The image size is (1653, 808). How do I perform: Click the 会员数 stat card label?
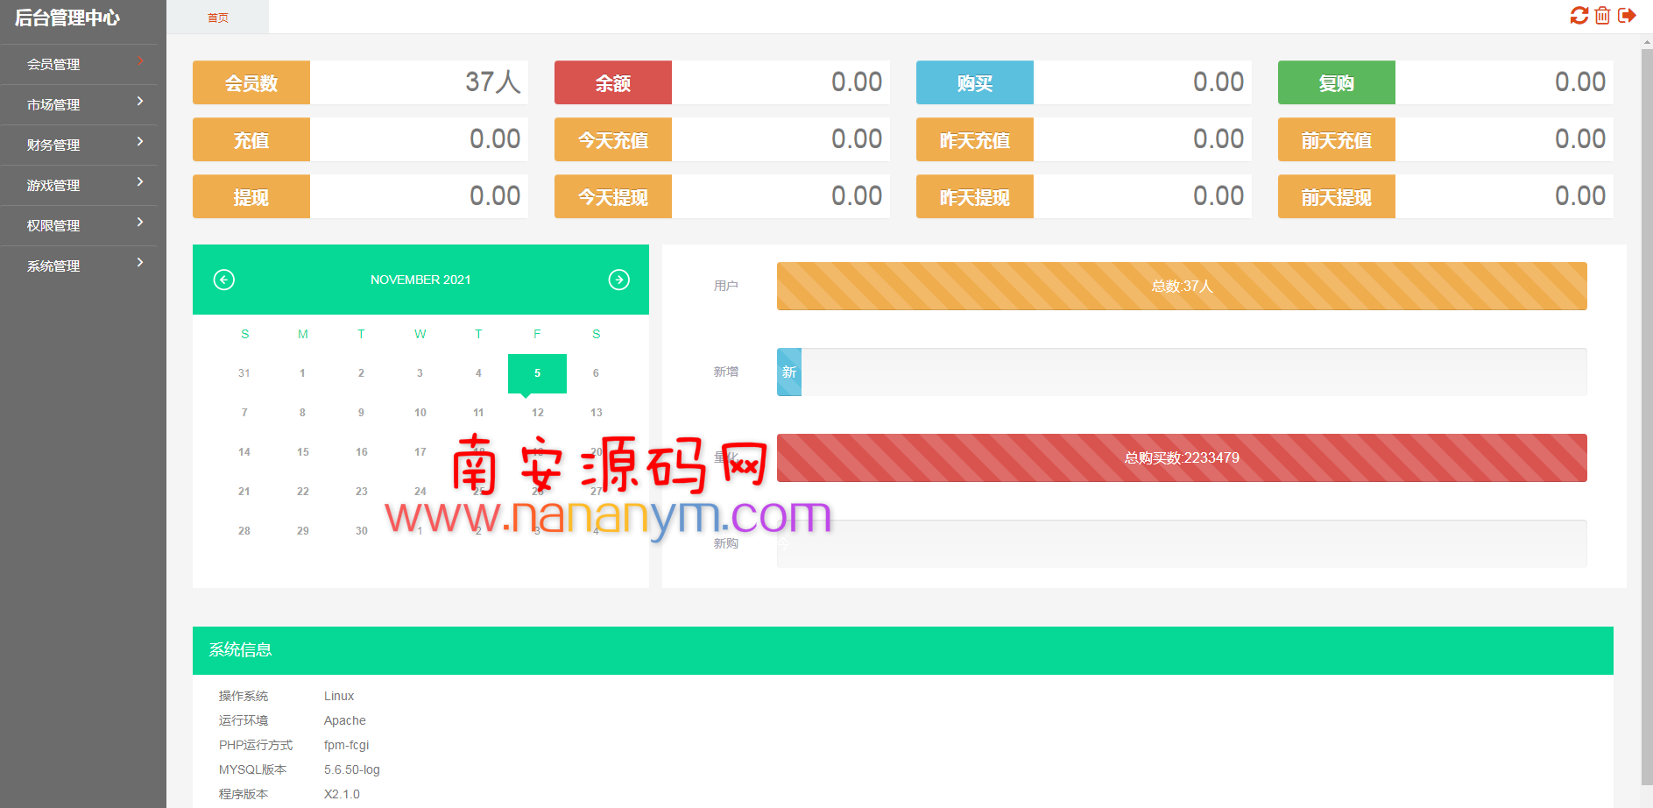pos(251,82)
